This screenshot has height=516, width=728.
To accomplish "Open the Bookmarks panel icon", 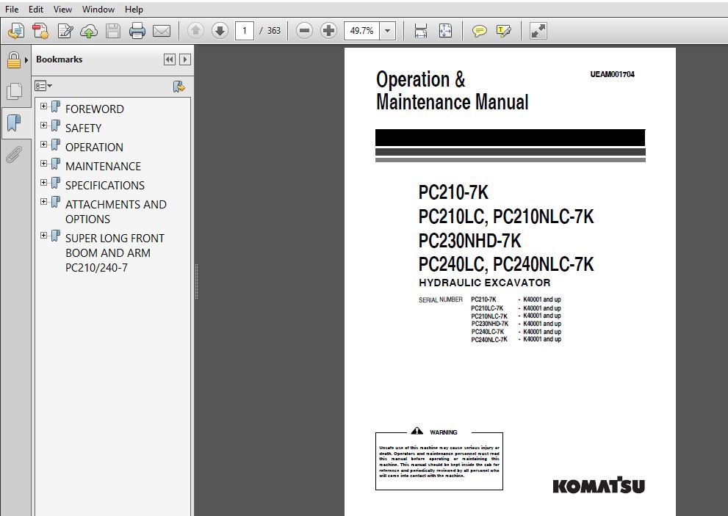I will coord(14,123).
